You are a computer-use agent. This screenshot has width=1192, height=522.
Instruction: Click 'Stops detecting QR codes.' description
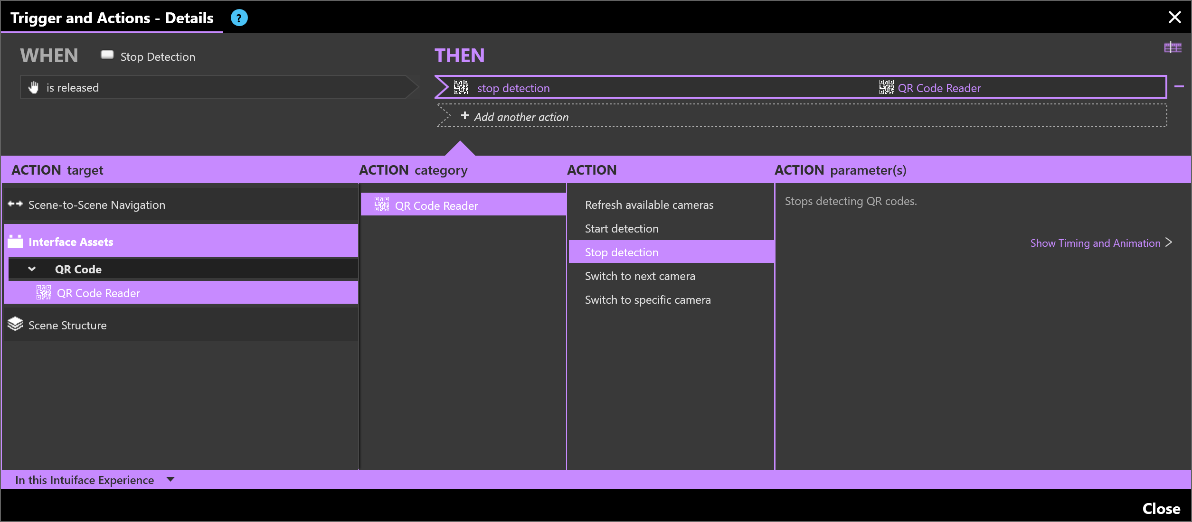click(851, 201)
